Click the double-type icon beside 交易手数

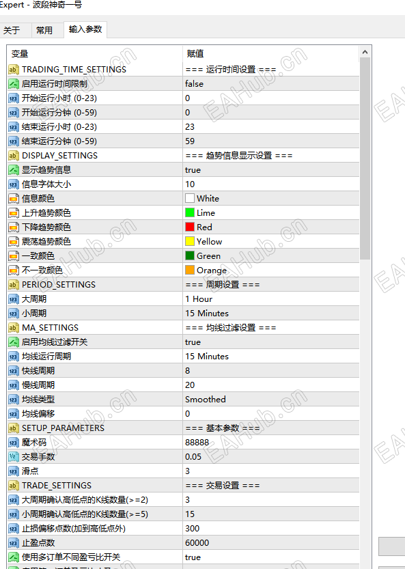tap(14, 456)
